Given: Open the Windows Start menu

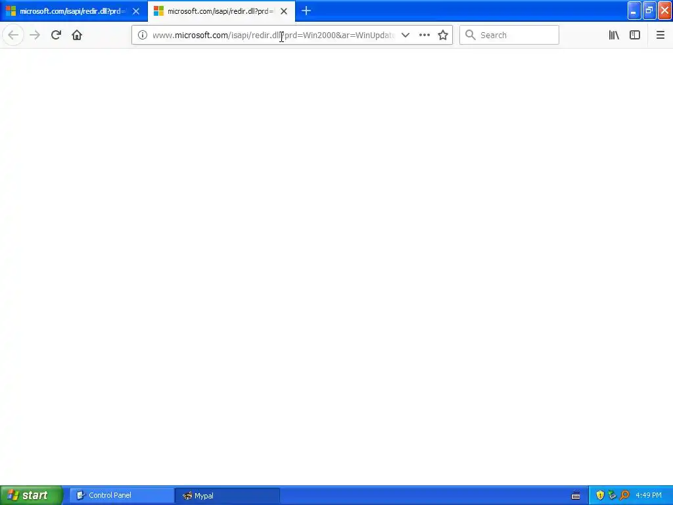Looking at the screenshot, I should click(32, 496).
